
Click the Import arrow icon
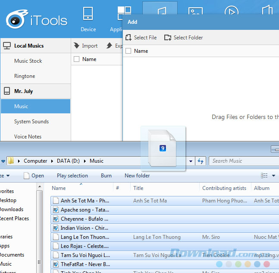[76, 46]
